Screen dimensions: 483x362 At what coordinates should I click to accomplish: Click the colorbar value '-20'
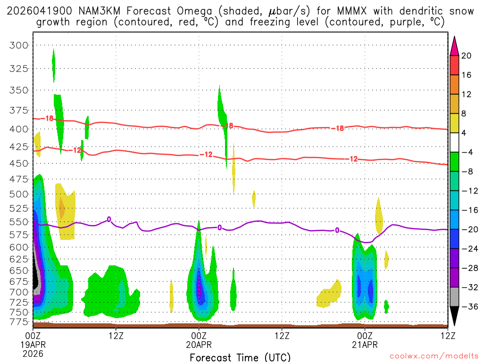(x=470, y=230)
